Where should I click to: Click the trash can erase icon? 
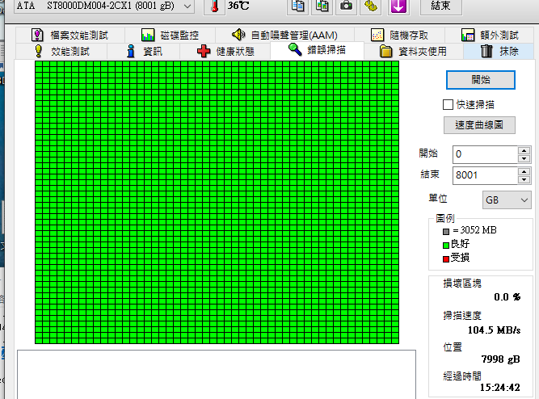click(486, 51)
